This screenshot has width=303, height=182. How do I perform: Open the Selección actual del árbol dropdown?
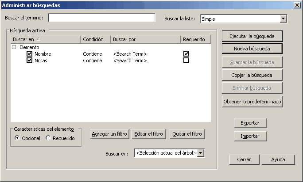click(x=201, y=153)
